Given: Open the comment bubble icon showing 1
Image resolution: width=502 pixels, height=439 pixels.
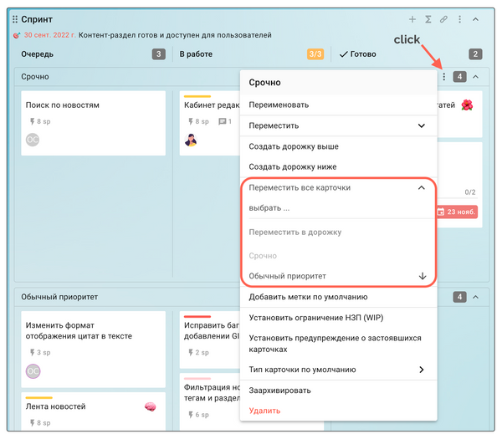Looking at the screenshot, I should 225,121.
